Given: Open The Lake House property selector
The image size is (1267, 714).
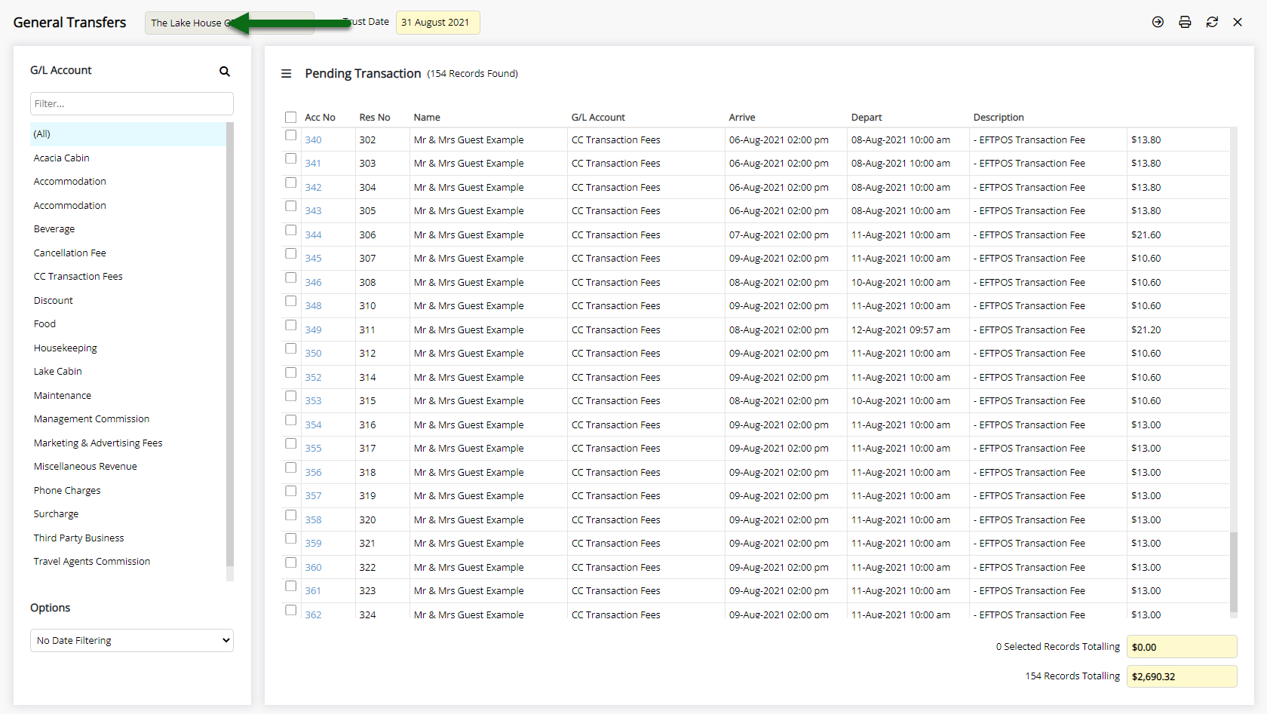Looking at the screenshot, I should click(x=229, y=23).
